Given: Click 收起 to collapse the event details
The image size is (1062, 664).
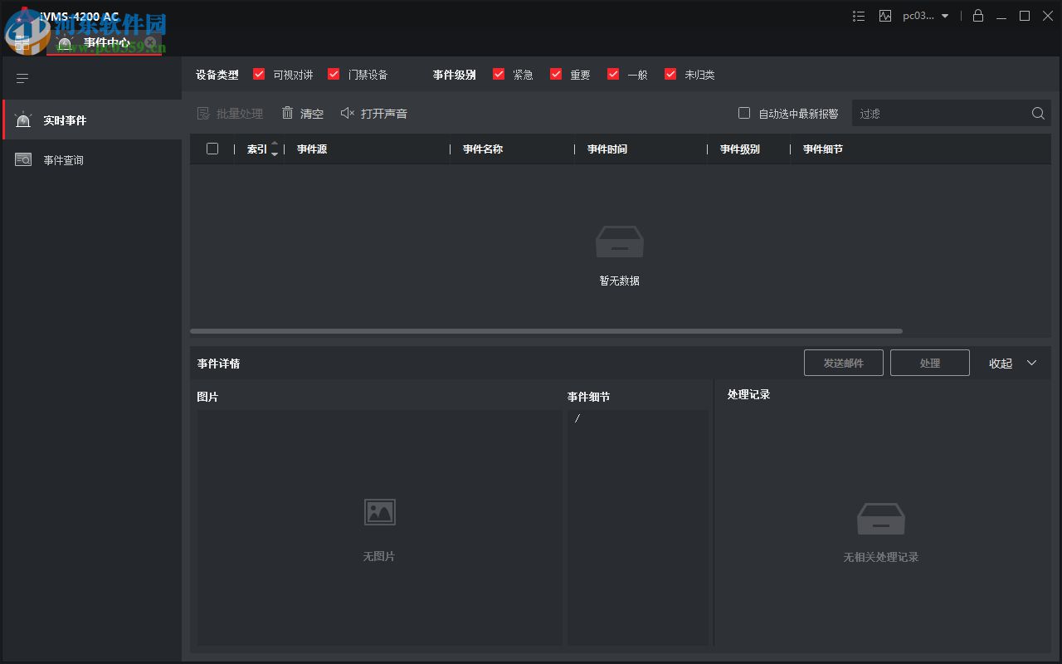Looking at the screenshot, I should click(1001, 364).
